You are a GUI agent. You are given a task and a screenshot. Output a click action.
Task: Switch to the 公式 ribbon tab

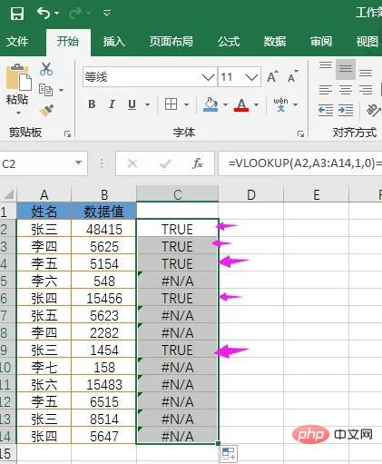[229, 42]
